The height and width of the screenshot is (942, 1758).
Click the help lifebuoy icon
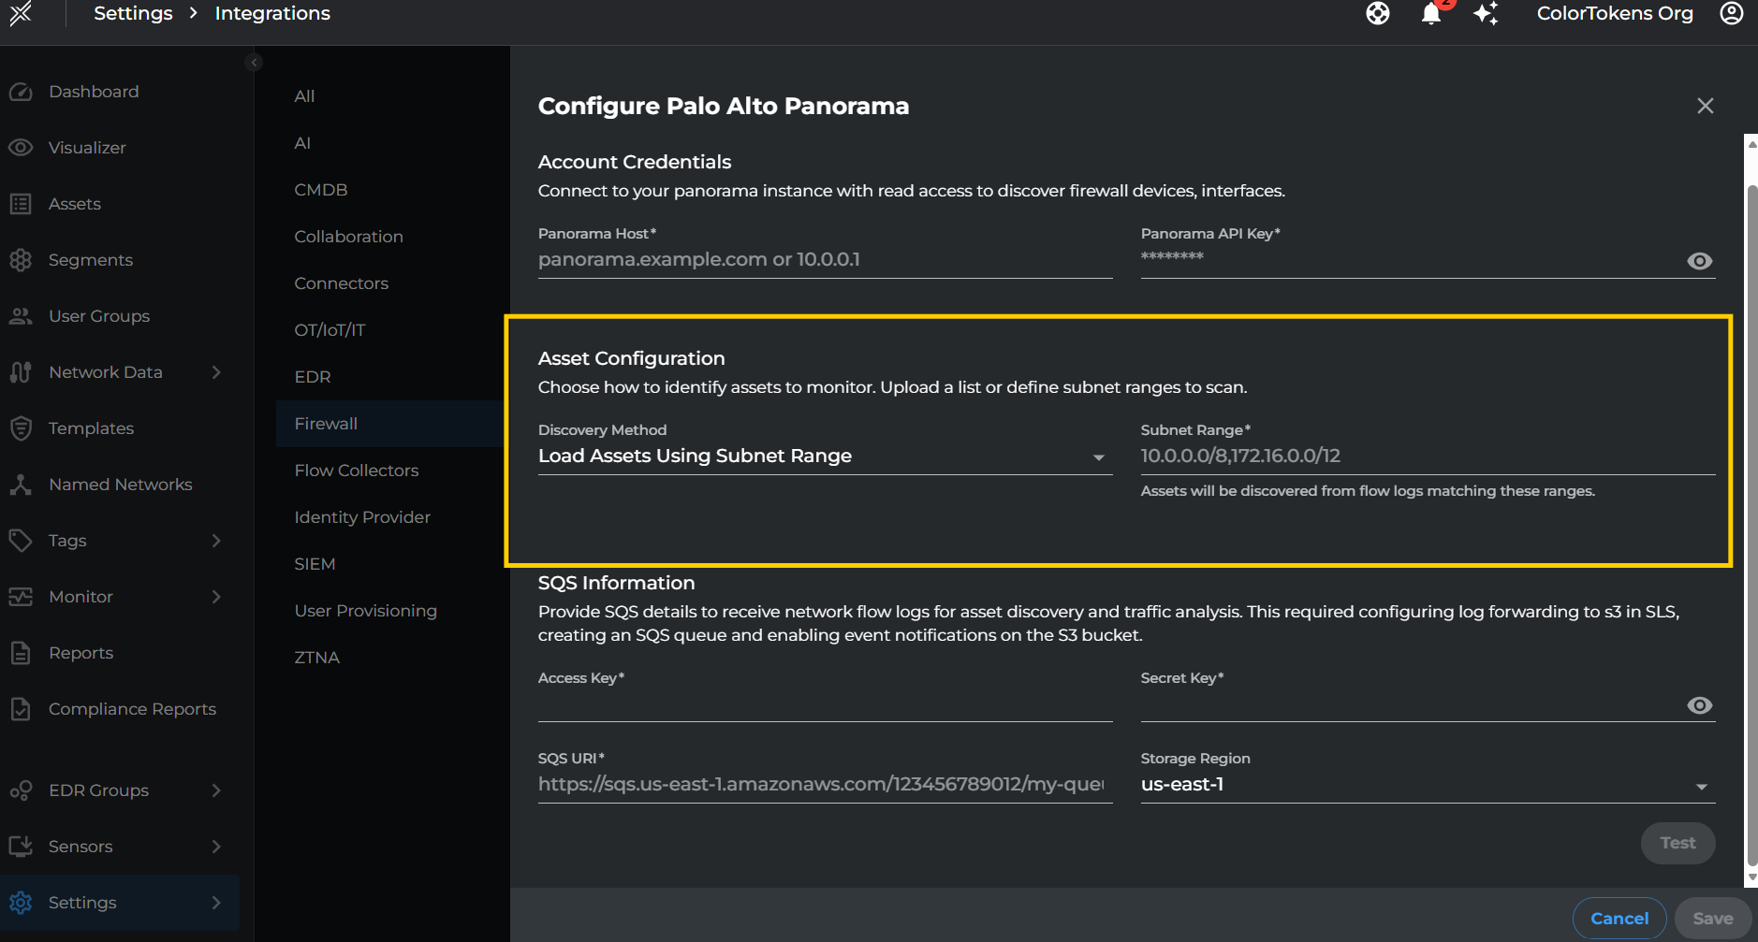point(1377,14)
